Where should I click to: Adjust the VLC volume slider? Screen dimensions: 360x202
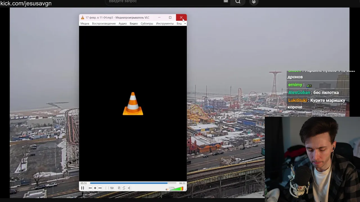(176, 189)
